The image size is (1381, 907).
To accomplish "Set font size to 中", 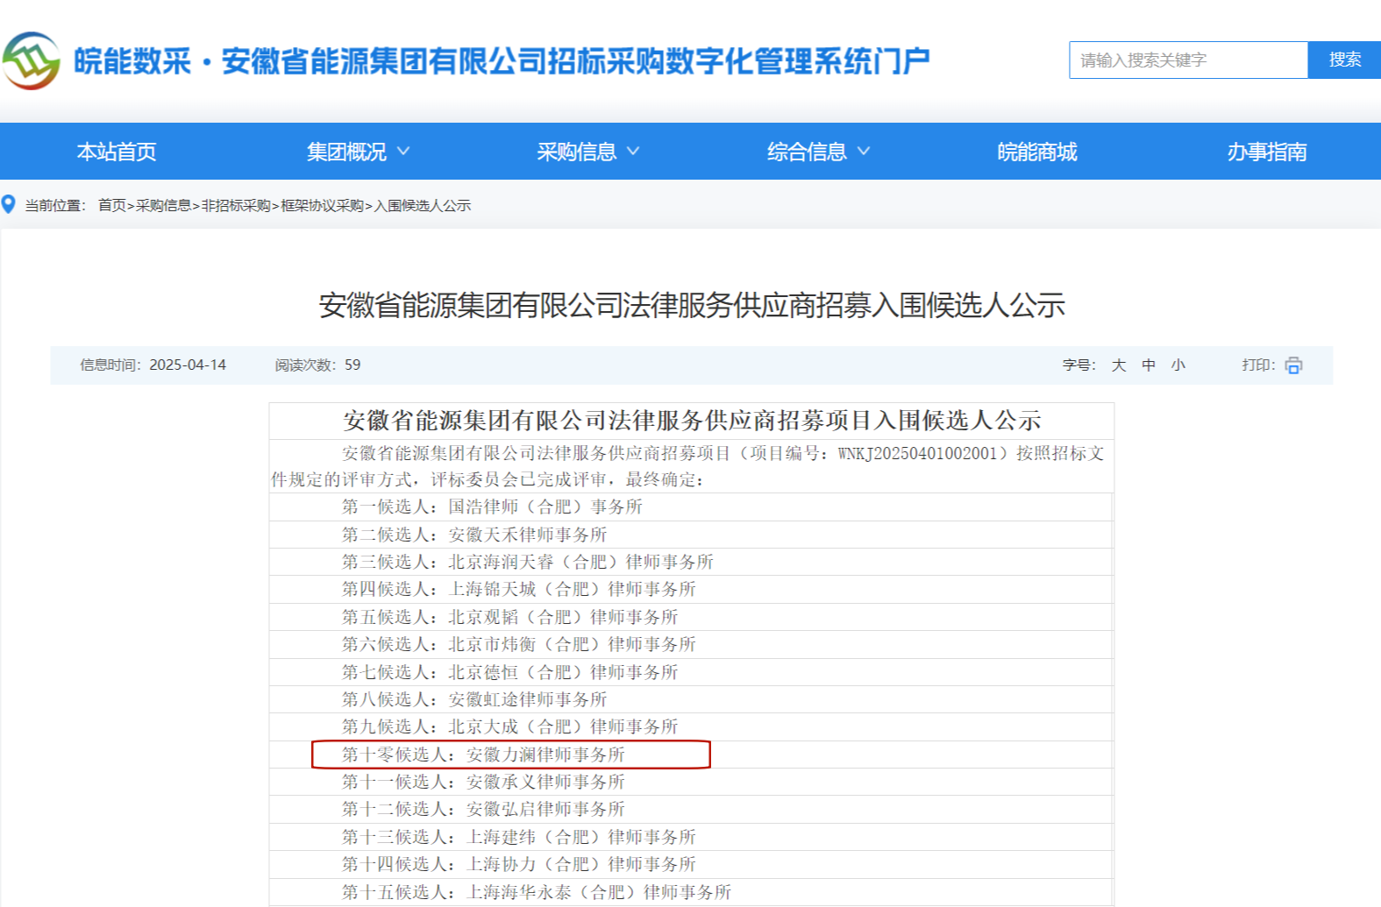I will pos(1149,365).
